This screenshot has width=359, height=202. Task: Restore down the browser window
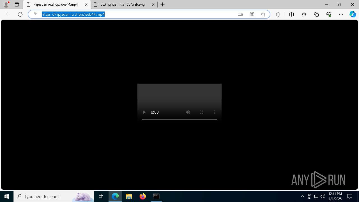[x=340, y=4]
